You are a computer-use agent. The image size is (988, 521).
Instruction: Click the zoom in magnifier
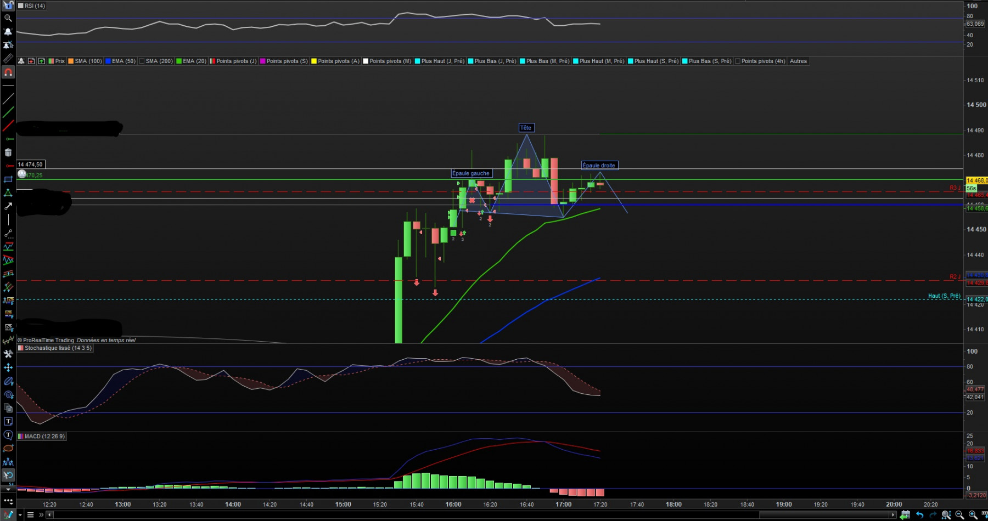click(x=973, y=515)
